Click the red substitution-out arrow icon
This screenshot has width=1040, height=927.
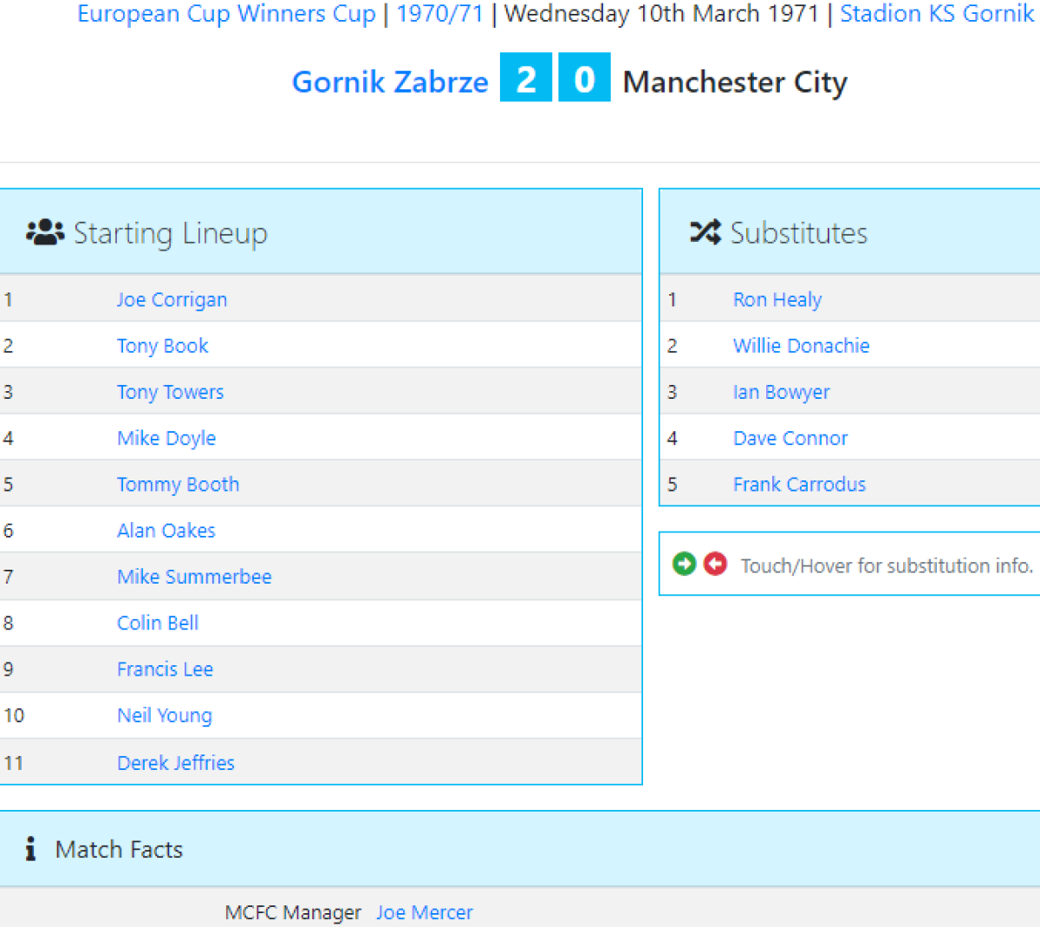[x=715, y=565]
